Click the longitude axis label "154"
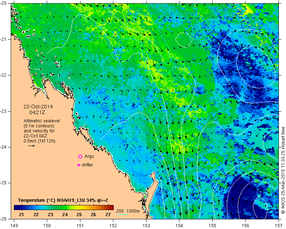The width and height of the screenshot is (286, 229). pos(179,225)
